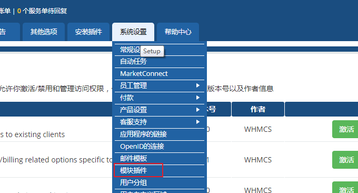Viewport: 358px width, 193px height.
Task: Open 员工管理 menu entry
Action: pos(160,86)
